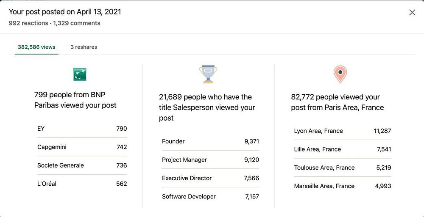Click the Founder job title row
The height and width of the screenshot is (217, 424).
pyautogui.click(x=210, y=141)
